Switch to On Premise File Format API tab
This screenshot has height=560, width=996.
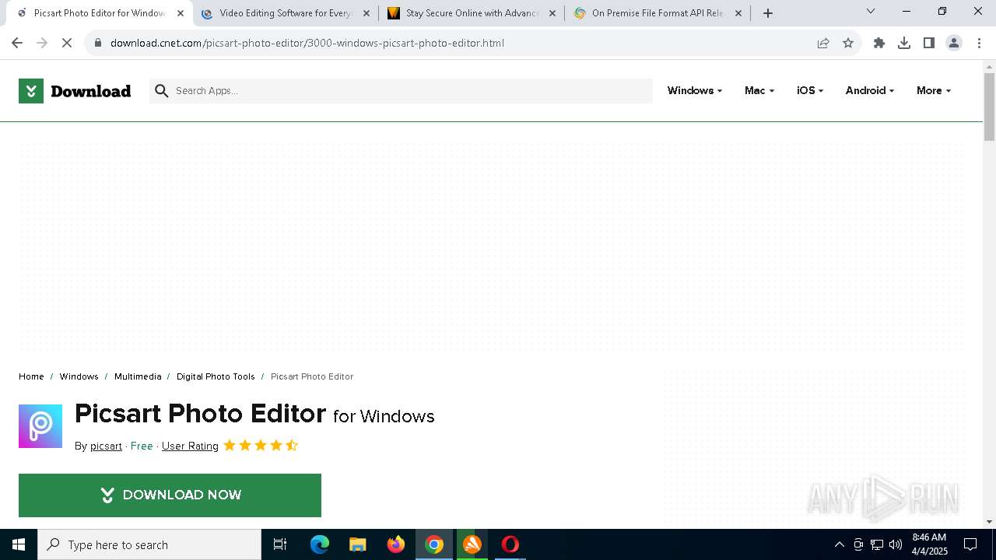click(658, 13)
